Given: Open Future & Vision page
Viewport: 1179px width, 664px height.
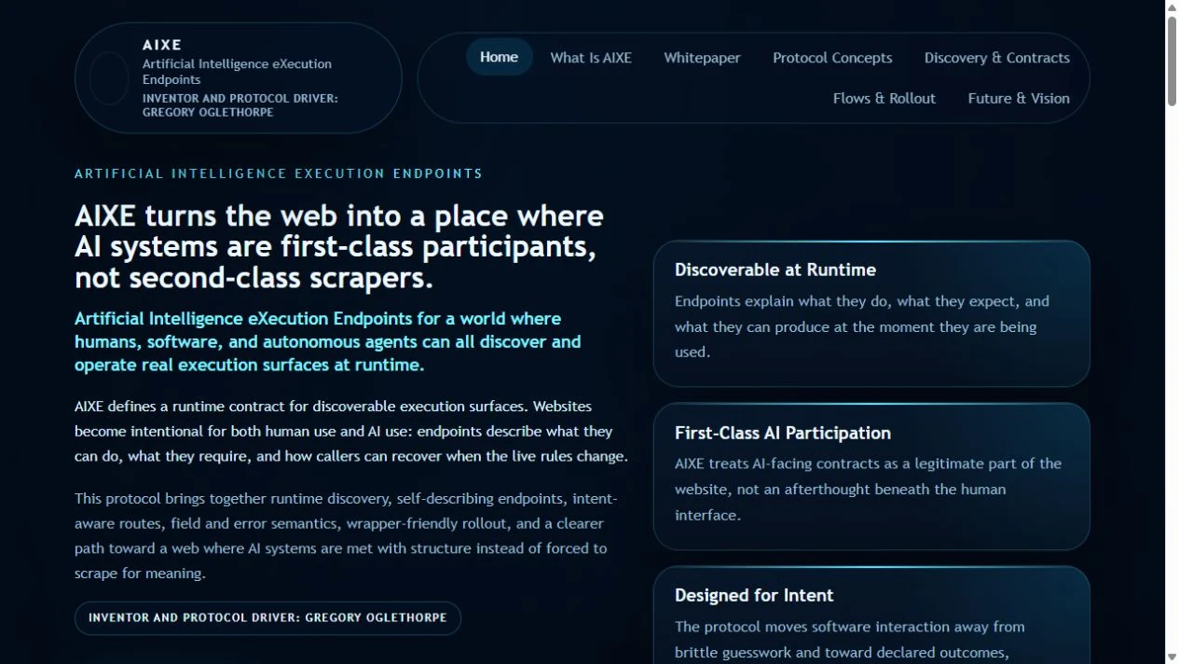Looking at the screenshot, I should click(1019, 98).
